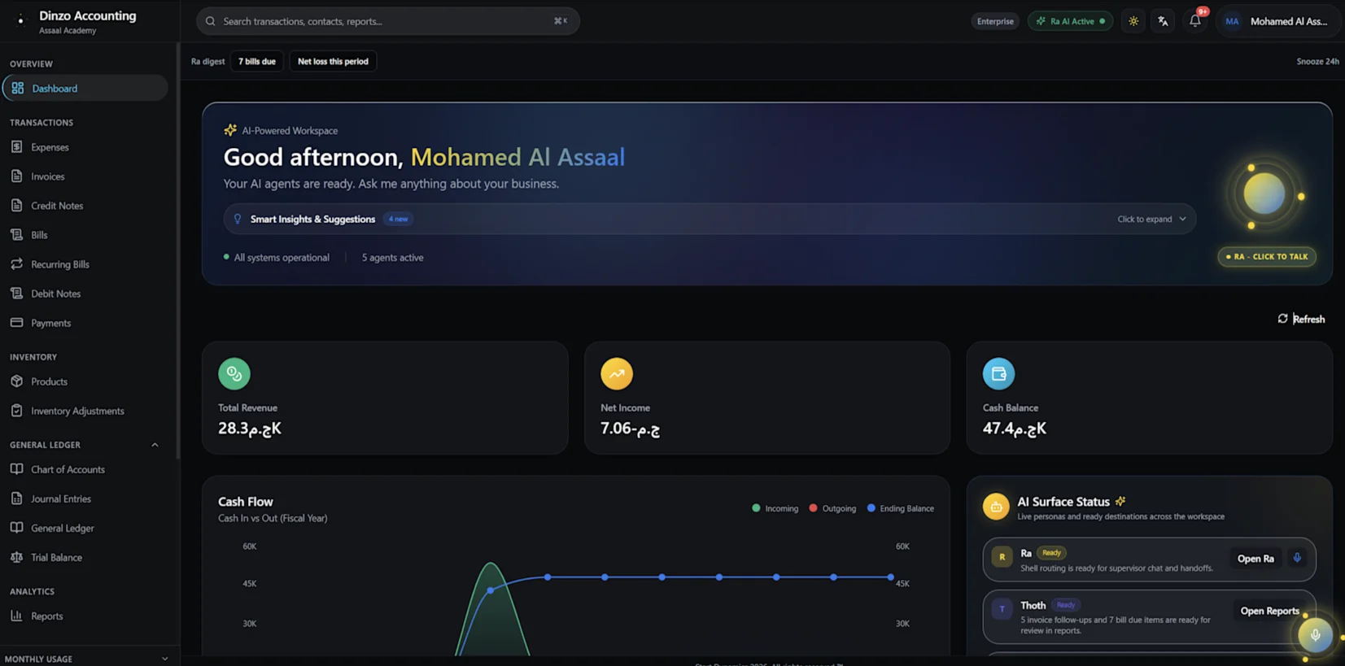1345x666 pixels.
Task: Click the Inventory Adjustments clipboard icon
Action: pos(16,411)
